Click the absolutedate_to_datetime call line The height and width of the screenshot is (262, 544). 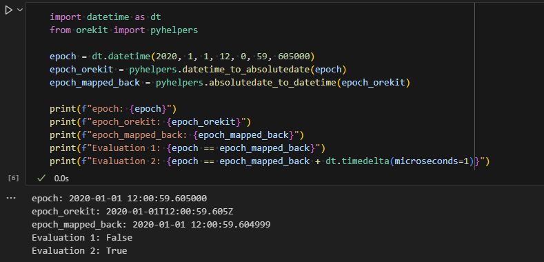[230, 83]
